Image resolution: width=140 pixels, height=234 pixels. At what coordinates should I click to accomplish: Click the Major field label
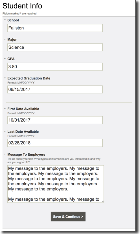tap(12, 40)
